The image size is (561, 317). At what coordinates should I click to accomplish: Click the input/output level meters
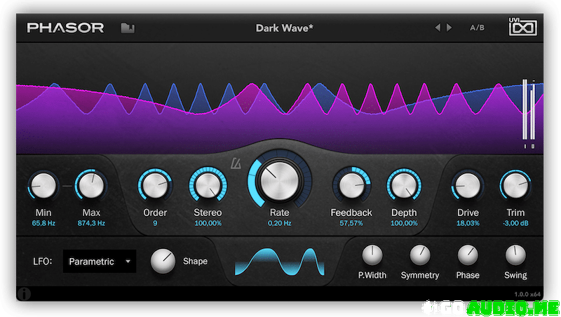pyautogui.click(x=529, y=113)
